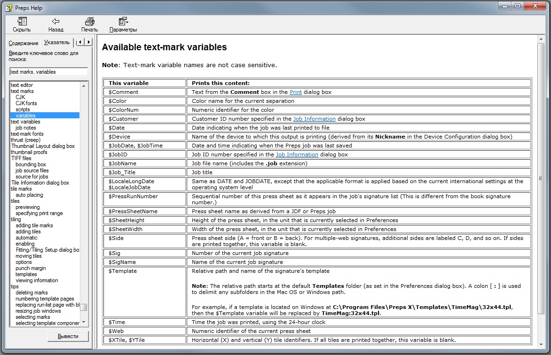Image resolution: width=551 pixels, height=355 pixels.
Task: Select the Указатель tab
Action: 57,42
